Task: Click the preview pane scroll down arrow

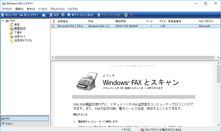Action: [219, 125]
